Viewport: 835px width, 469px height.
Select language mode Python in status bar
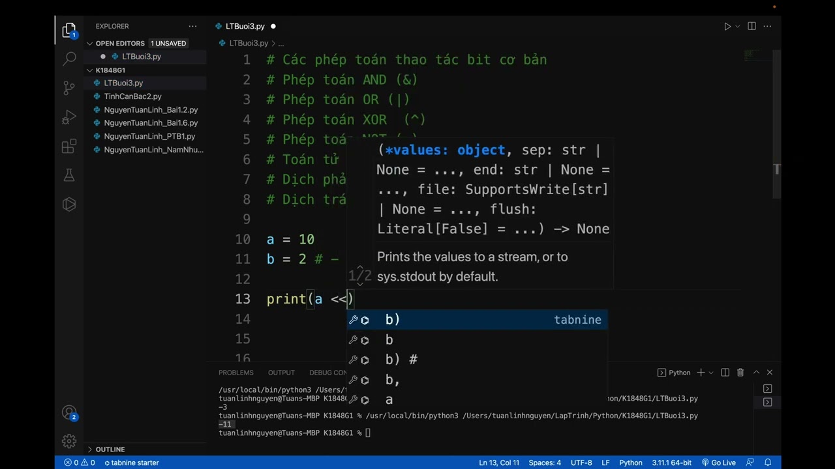tap(631, 462)
